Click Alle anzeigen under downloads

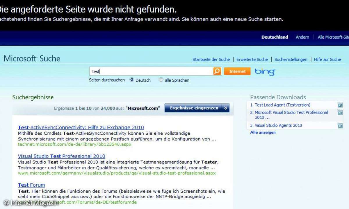(x=263, y=132)
